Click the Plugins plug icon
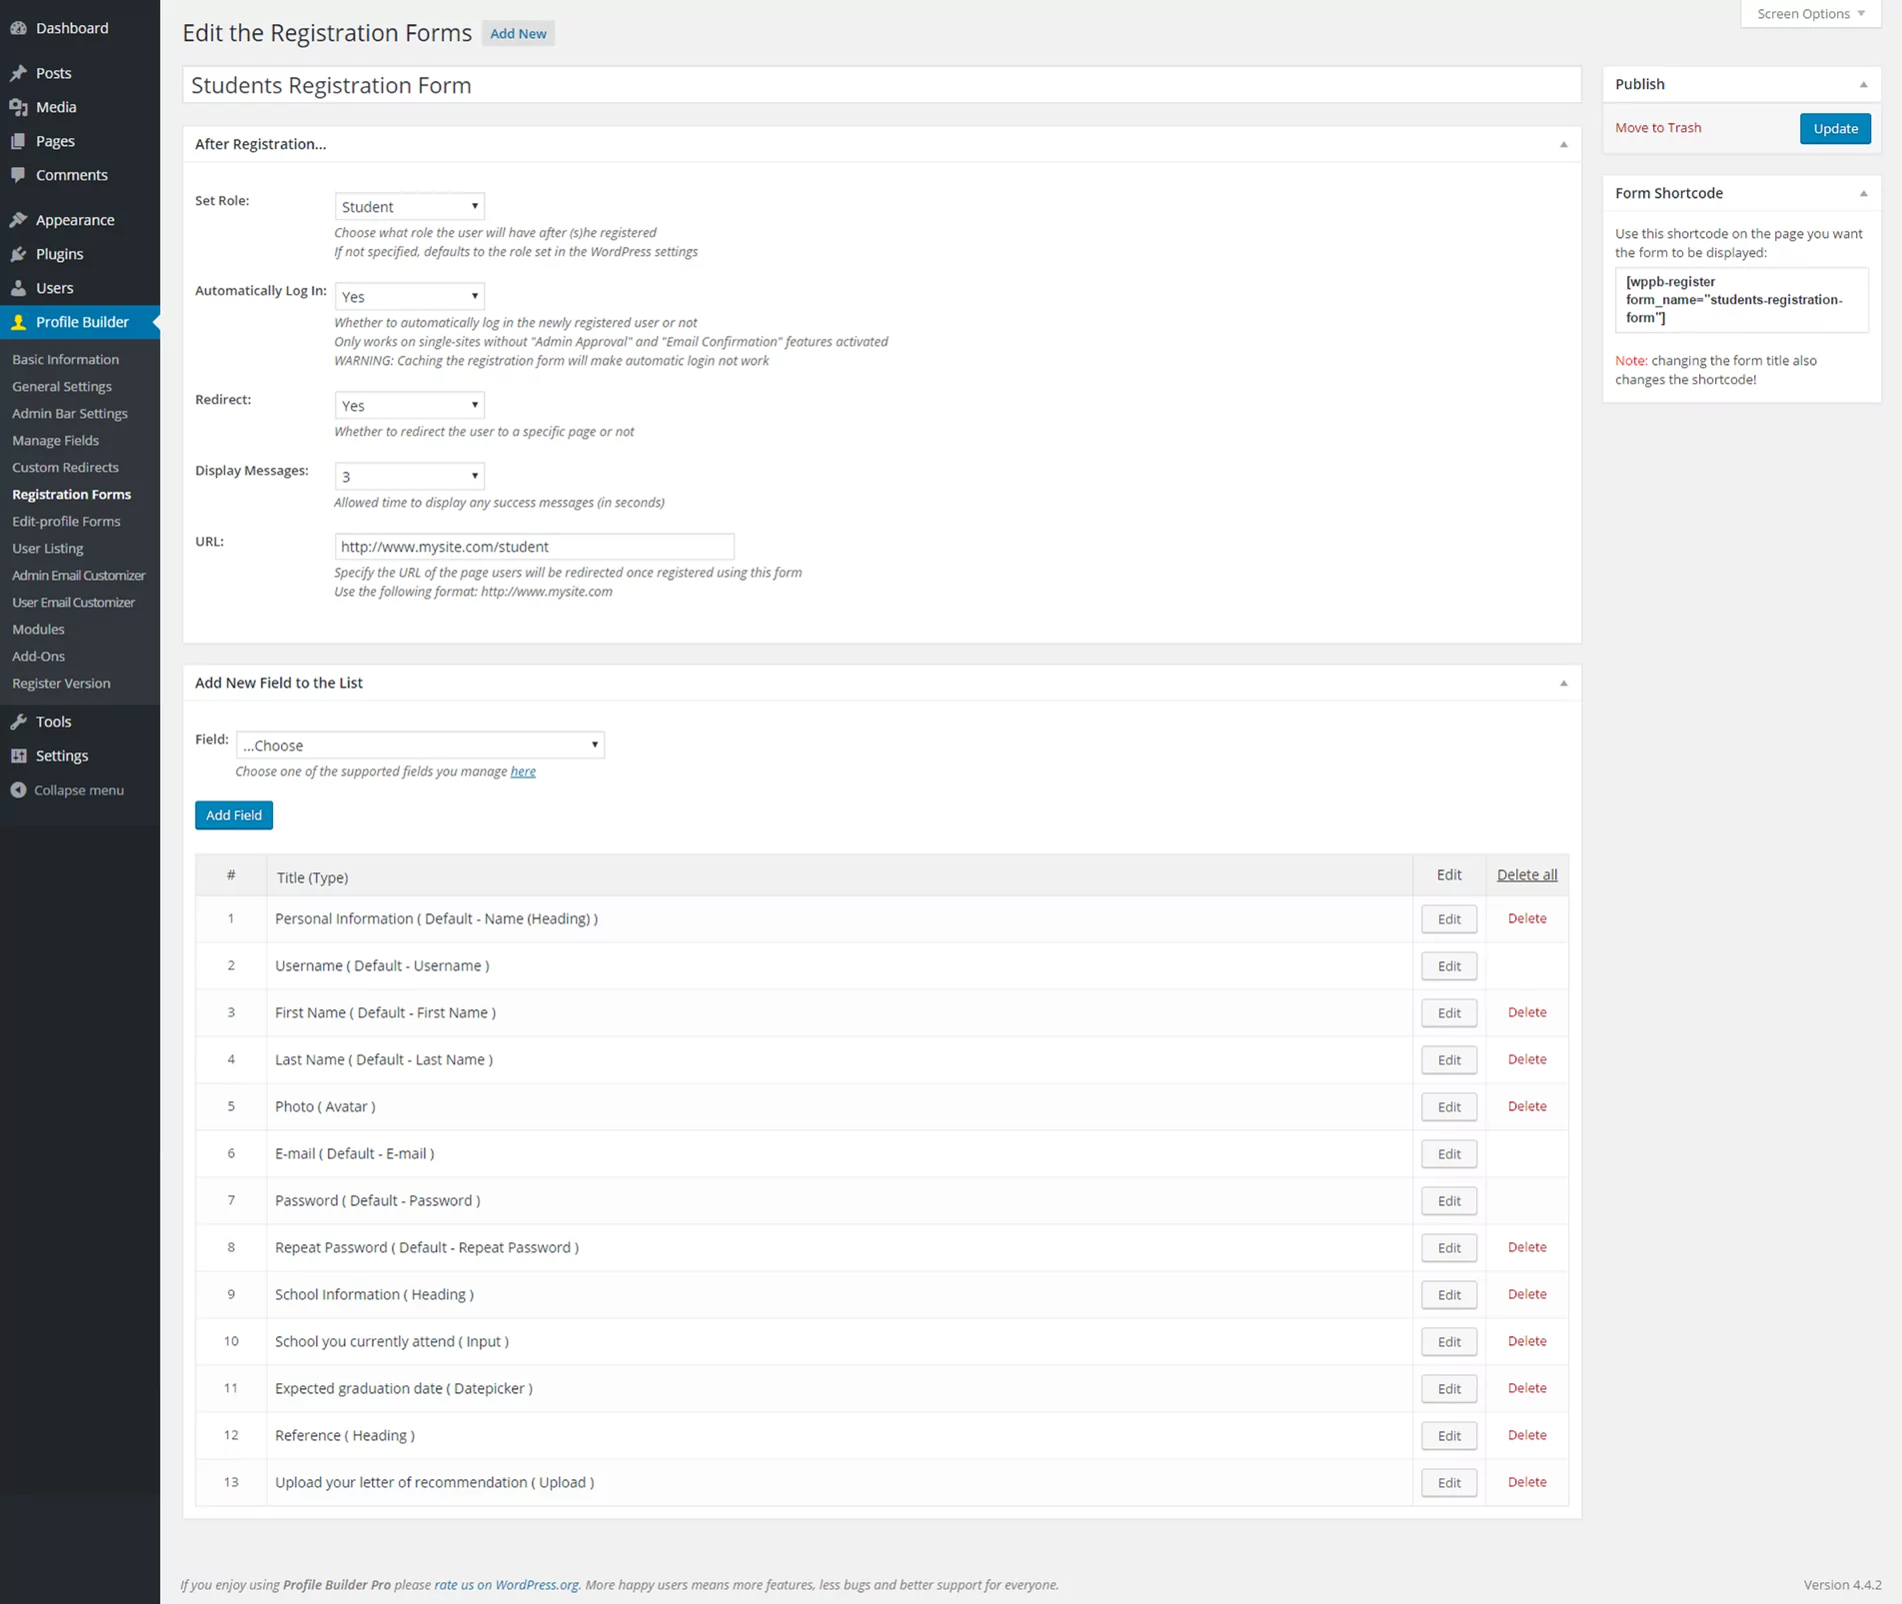 tap(18, 254)
